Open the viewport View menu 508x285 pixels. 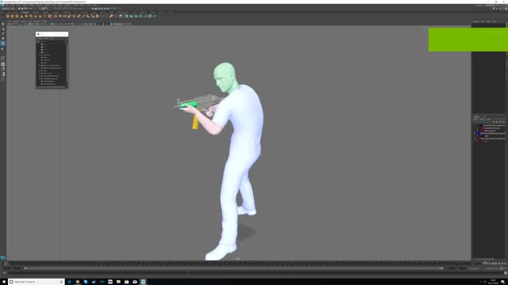[x=9, y=21]
